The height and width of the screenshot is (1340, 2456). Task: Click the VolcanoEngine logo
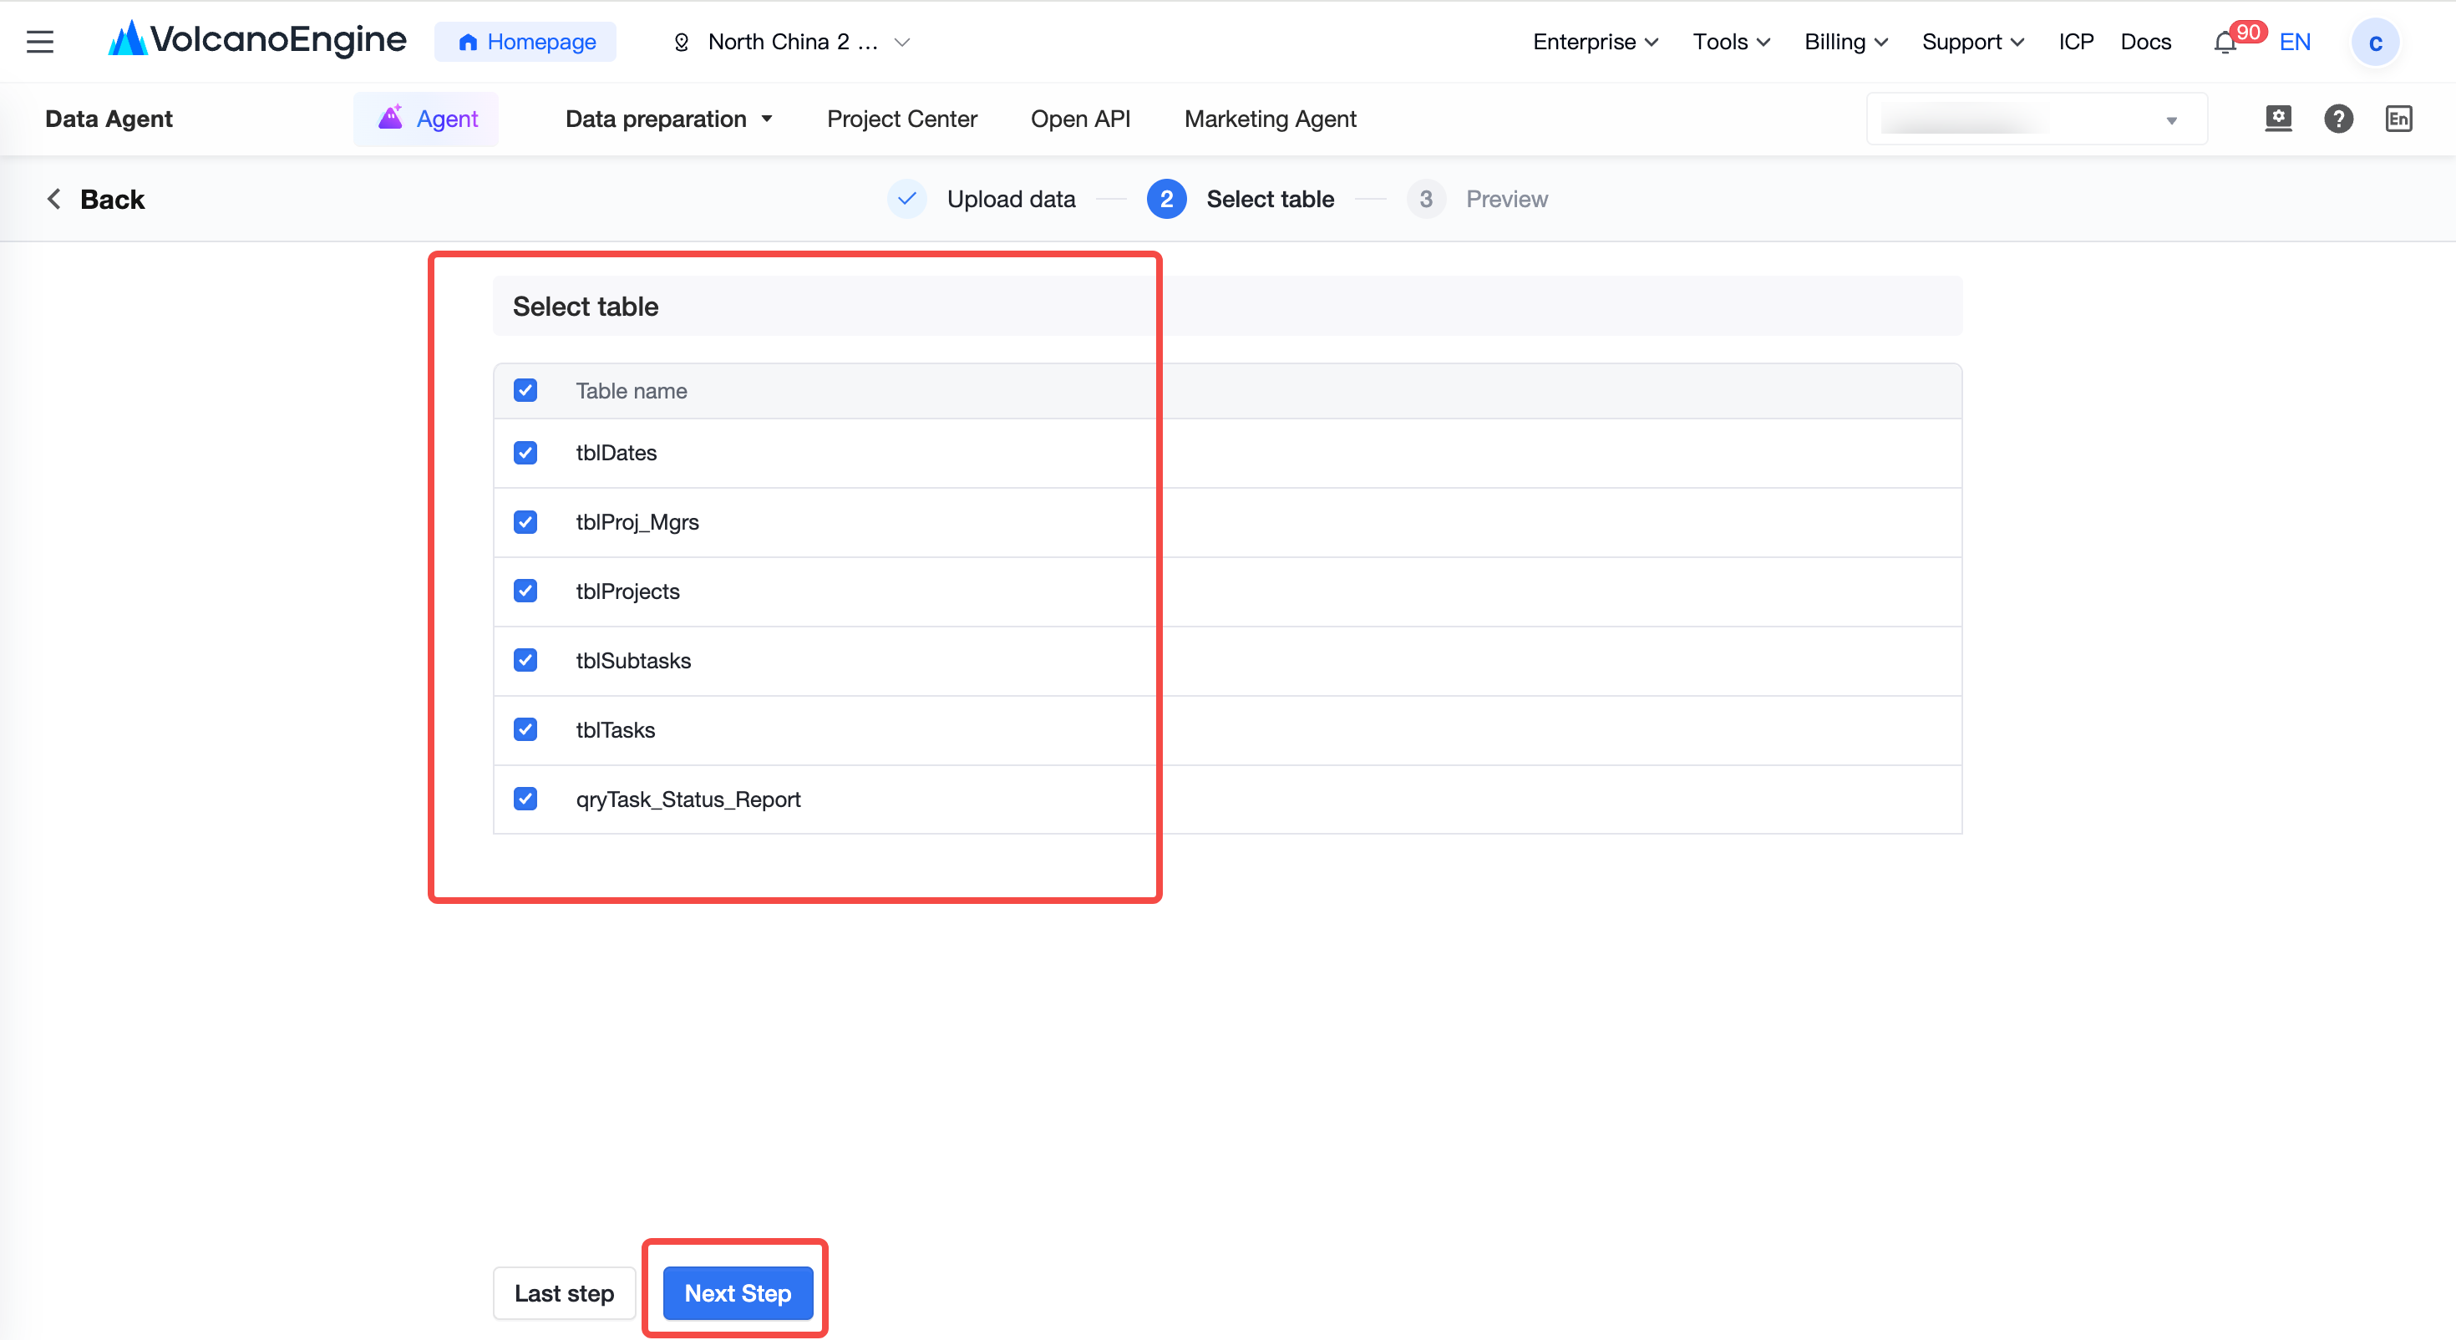[x=257, y=40]
